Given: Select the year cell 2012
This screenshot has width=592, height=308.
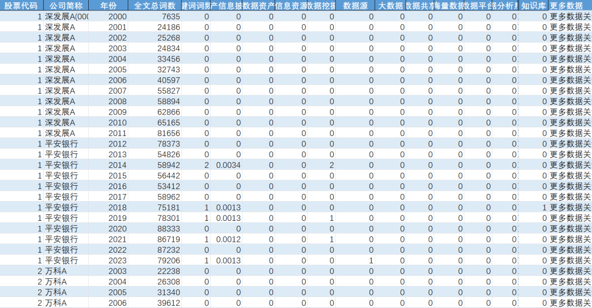Looking at the screenshot, I should [109, 144].
